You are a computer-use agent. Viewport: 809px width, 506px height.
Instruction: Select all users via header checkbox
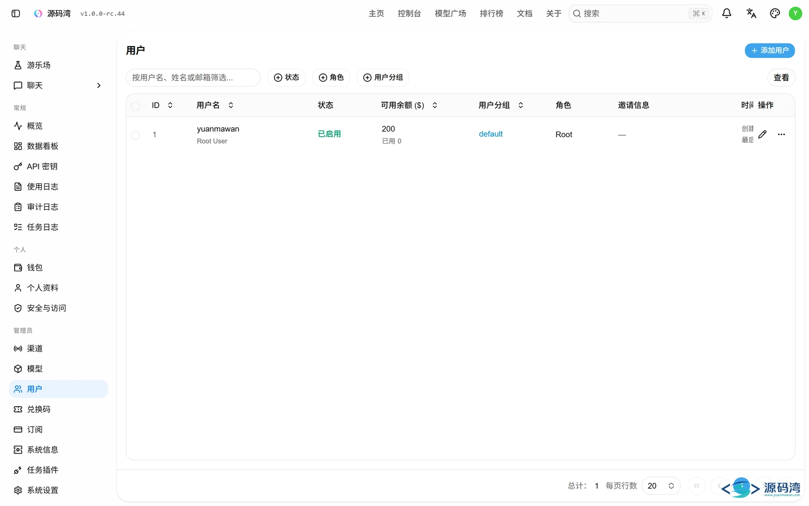pos(136,106)
